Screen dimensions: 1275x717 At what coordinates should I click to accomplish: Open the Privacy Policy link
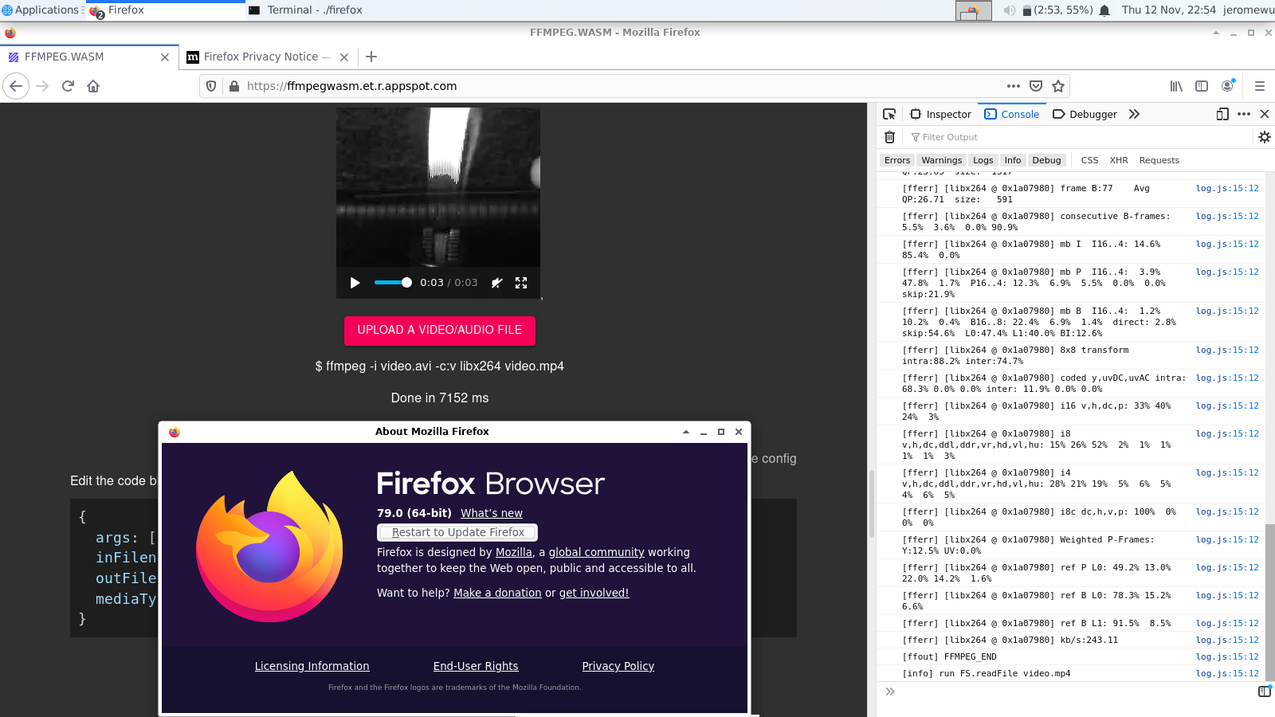pos(618,666)
